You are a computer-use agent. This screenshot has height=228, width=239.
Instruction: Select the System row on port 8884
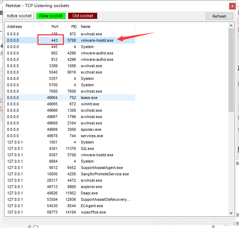pos(70,161)
